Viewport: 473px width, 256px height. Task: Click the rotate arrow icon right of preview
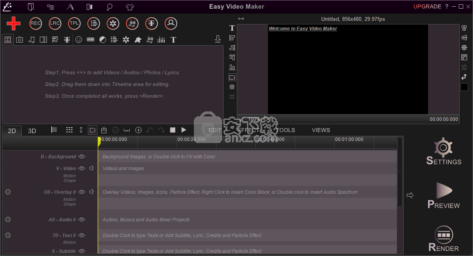(x=464, y=77)
